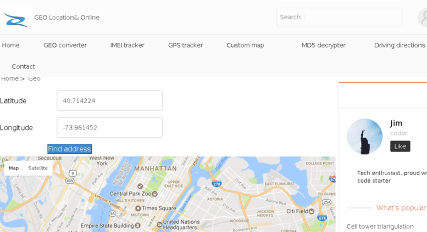
Task: Click the Route 495 shield on map
Action: (70, 180)
